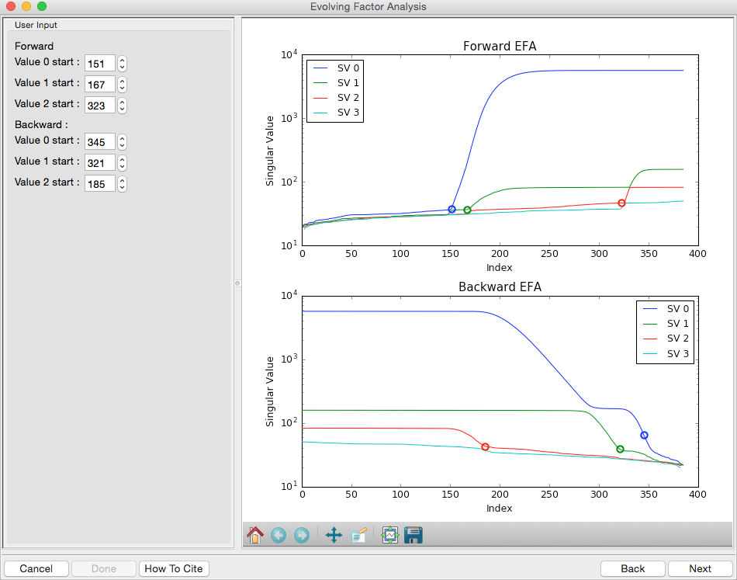The width and height of the screenshot is (737, 580).
Task: Select the Pan axes tool
Action: click(334, 535)
